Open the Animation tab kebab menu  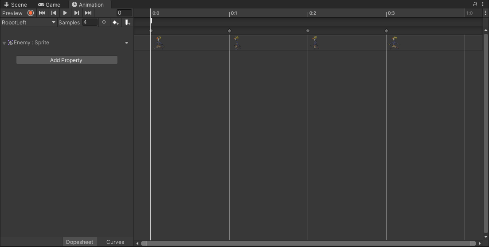483,4
